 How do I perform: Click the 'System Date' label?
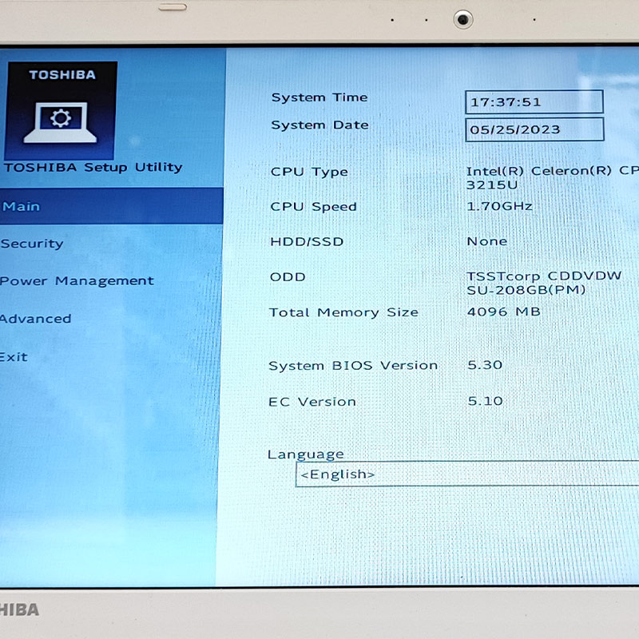pos(320,125)
